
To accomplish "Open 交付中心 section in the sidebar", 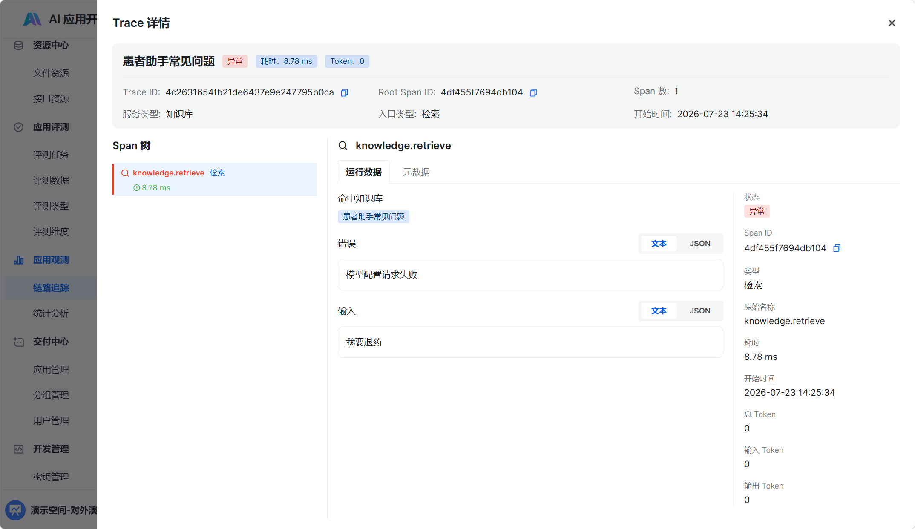I will [51, 342].
